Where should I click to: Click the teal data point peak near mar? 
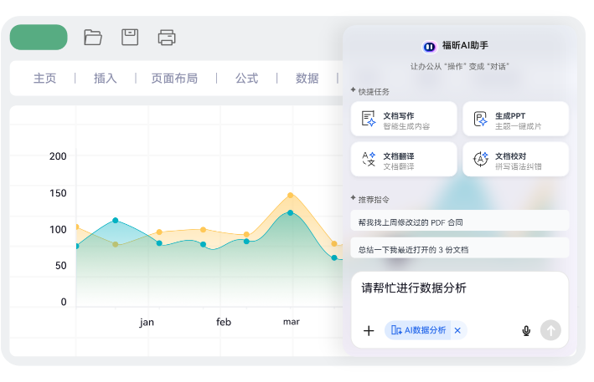tap(290, 212)
